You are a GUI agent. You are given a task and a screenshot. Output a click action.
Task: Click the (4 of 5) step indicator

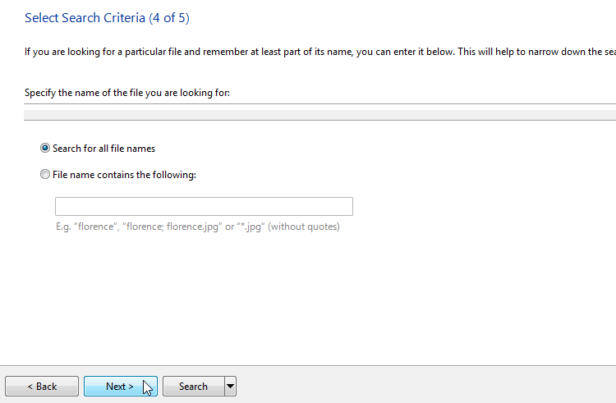pyautogui.click(x=169, y=18)
